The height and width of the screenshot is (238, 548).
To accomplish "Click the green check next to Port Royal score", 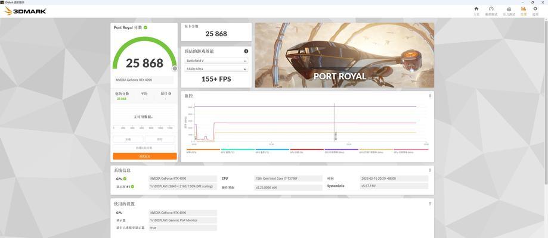I will pos(145,27).
